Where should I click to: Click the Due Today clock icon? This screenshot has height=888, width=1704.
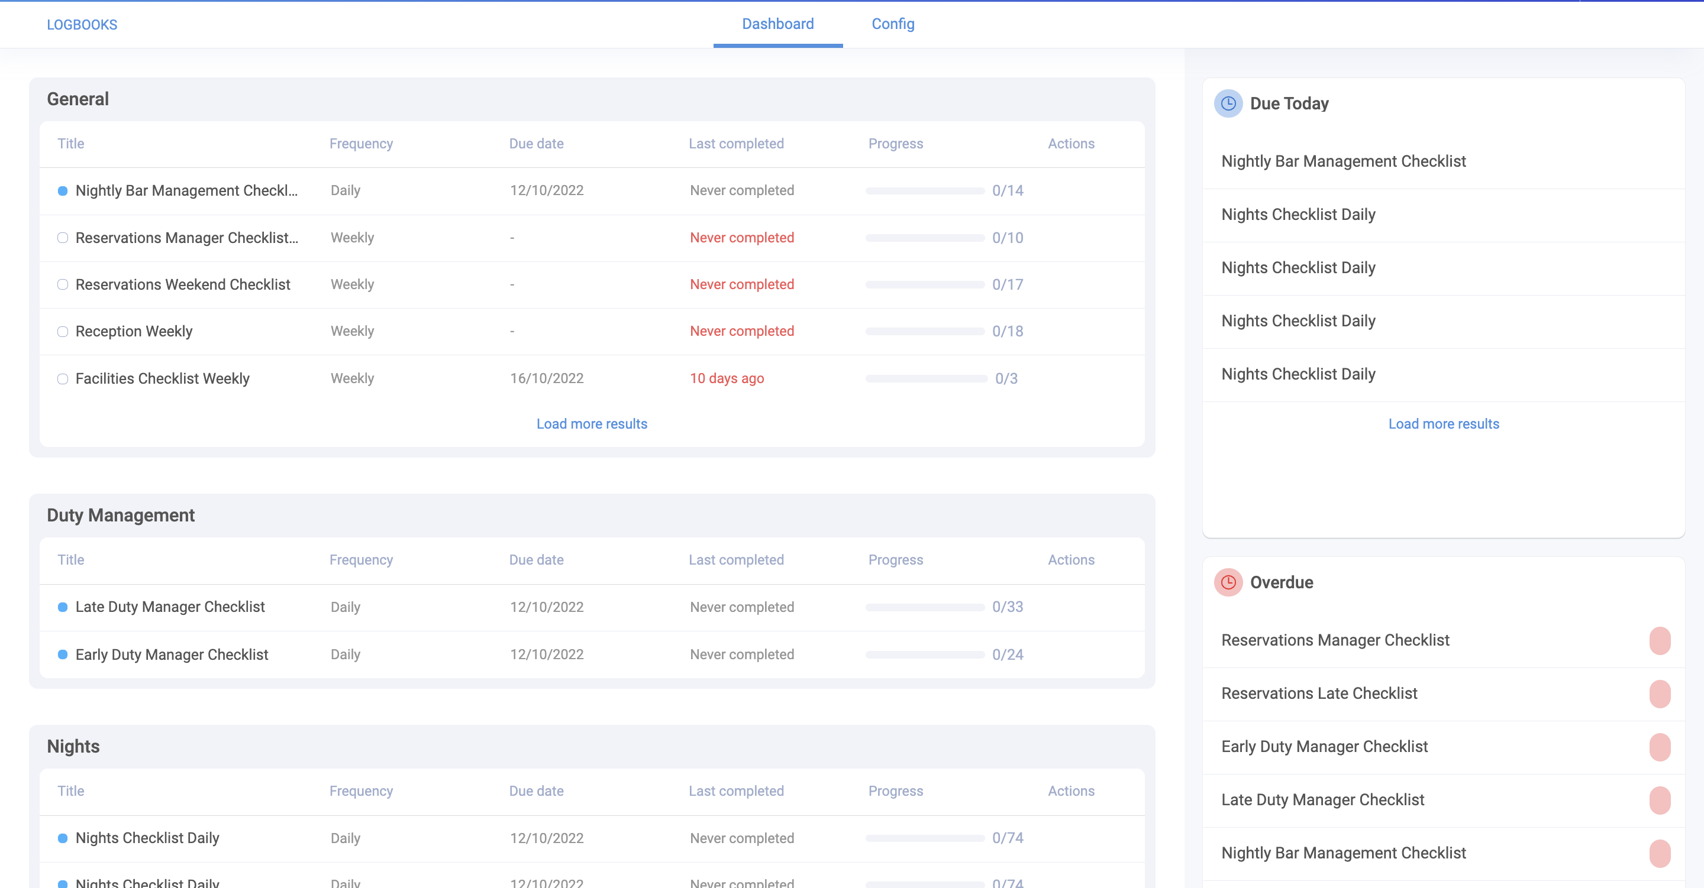tap(1228, 103)
